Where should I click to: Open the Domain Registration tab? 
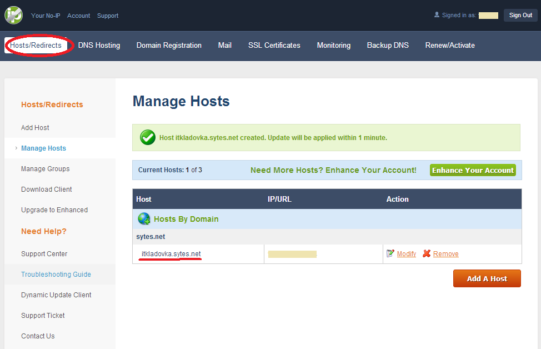pos(169,45)
